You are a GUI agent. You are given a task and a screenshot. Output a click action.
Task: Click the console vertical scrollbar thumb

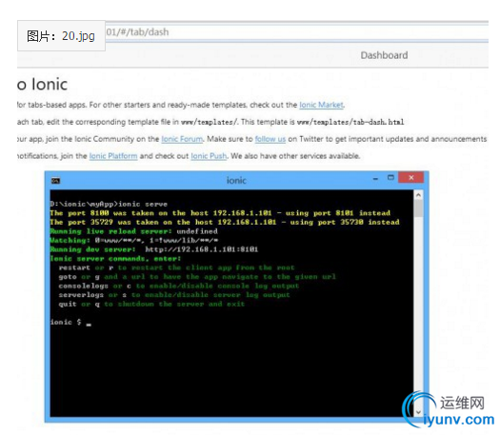point(418,208)
